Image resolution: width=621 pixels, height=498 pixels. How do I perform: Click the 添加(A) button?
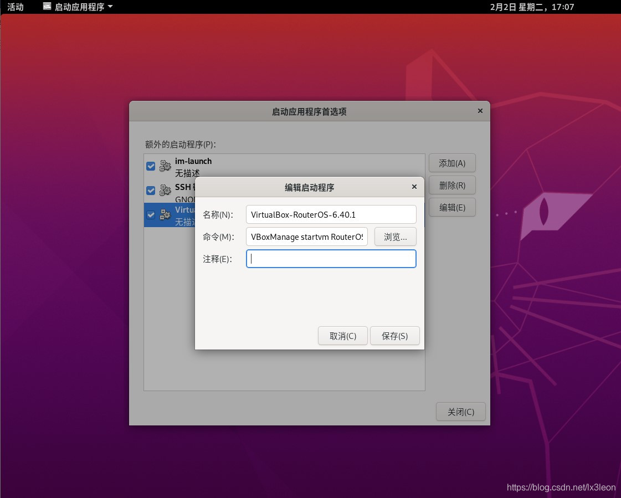[452, 163]
